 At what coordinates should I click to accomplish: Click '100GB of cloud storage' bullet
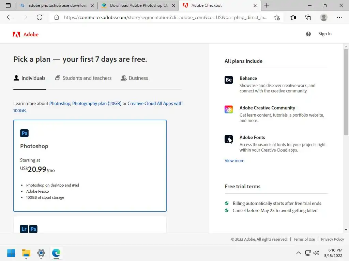coord(45,197)
